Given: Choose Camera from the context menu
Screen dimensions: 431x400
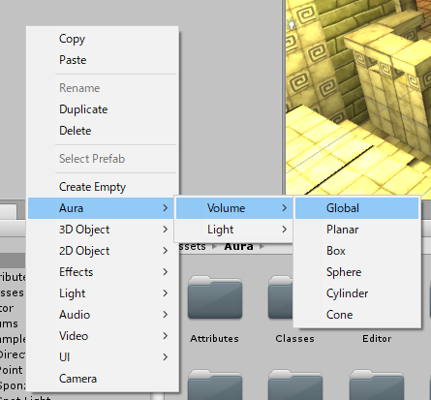Looking at the screenshot, I should coord(103,379).
